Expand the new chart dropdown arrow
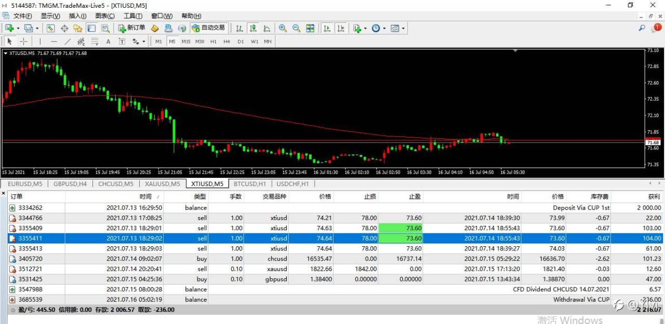 coord(18,28)
